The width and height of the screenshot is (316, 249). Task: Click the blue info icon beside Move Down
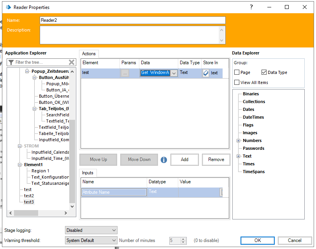164,160
